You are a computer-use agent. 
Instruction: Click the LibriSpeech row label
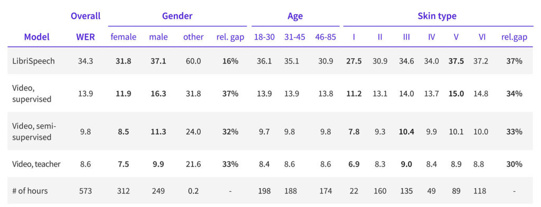(32, 61)
